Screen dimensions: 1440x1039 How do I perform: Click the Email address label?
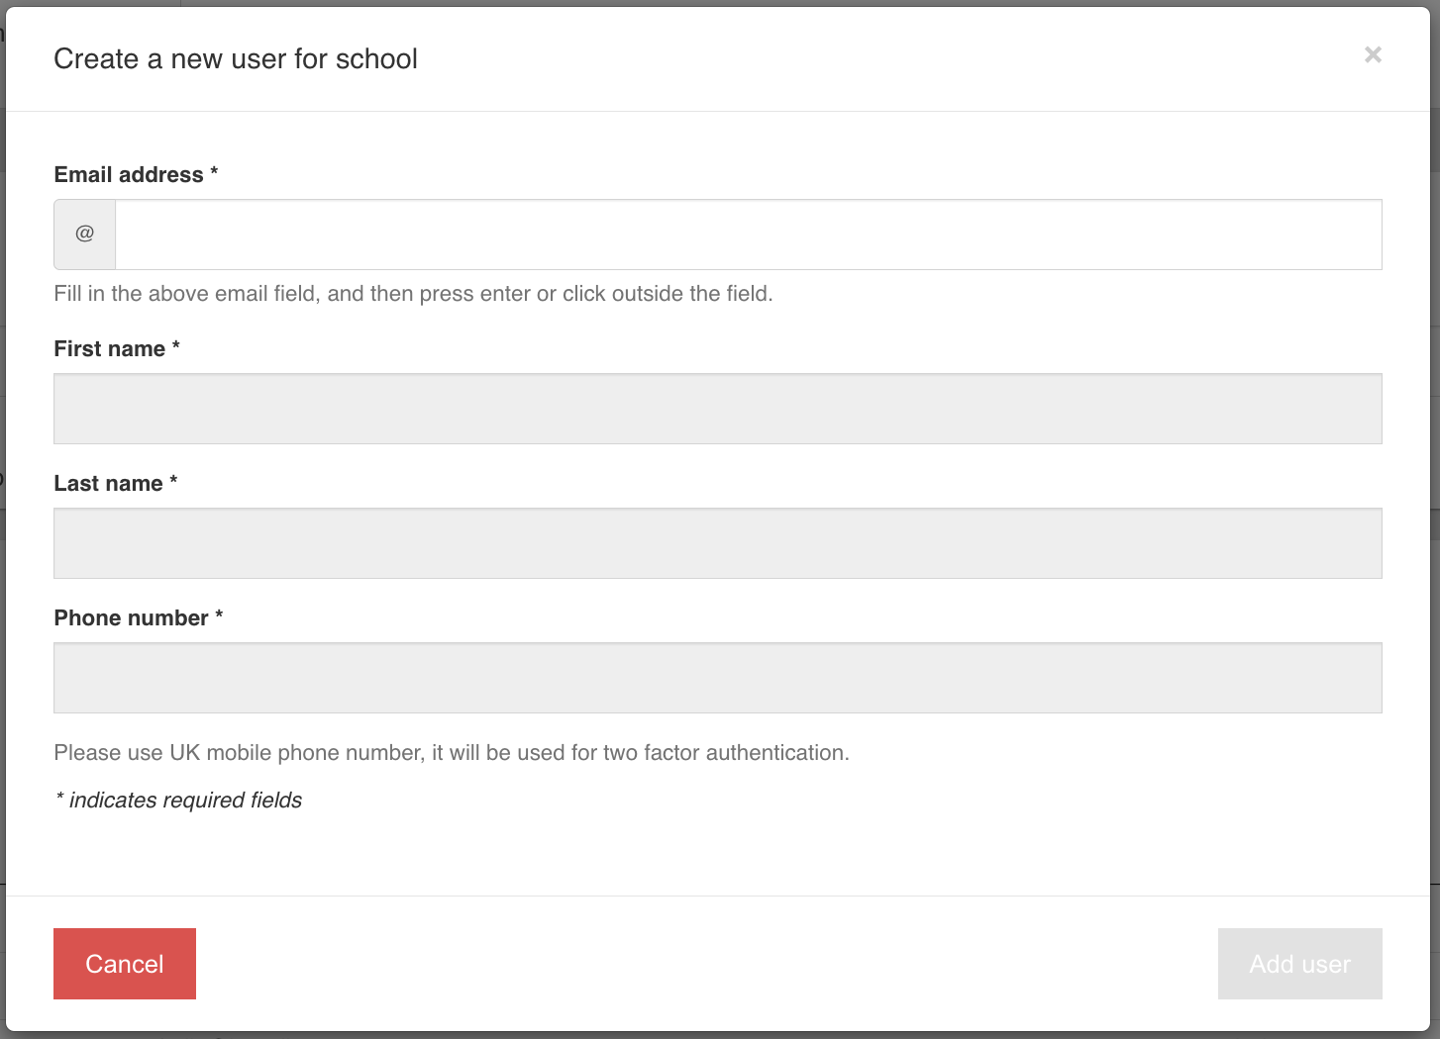click(x=129, y=175)
